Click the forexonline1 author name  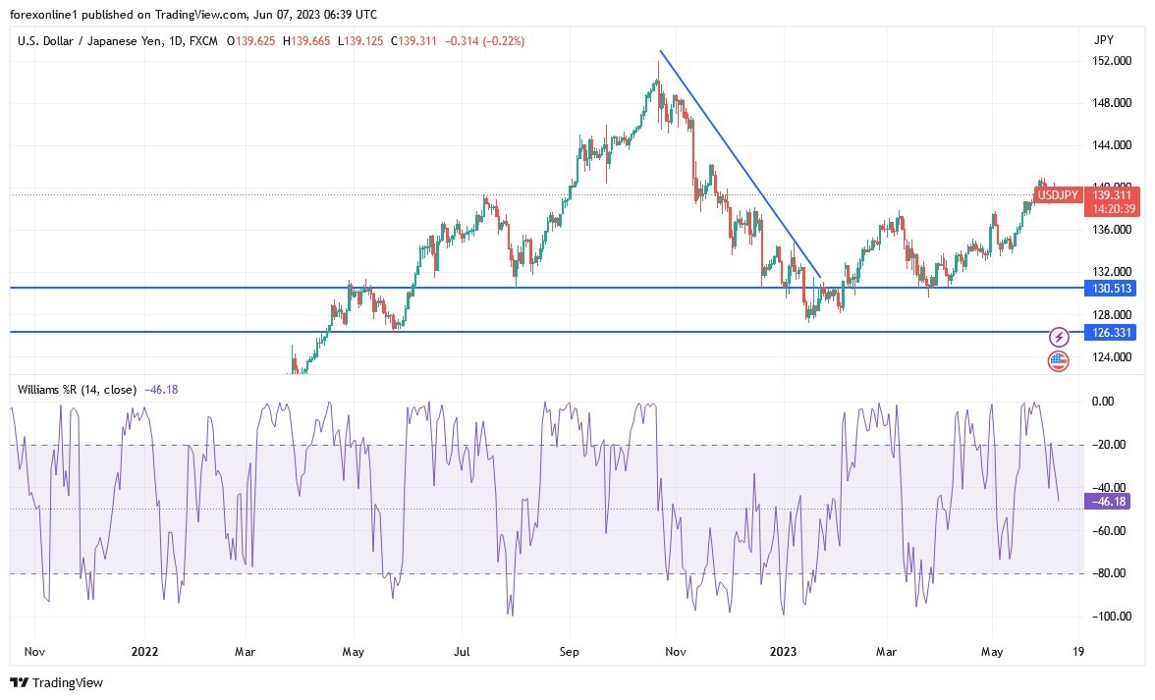39,15
